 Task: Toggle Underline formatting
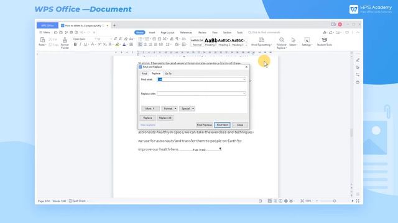(x=85, y=45)
